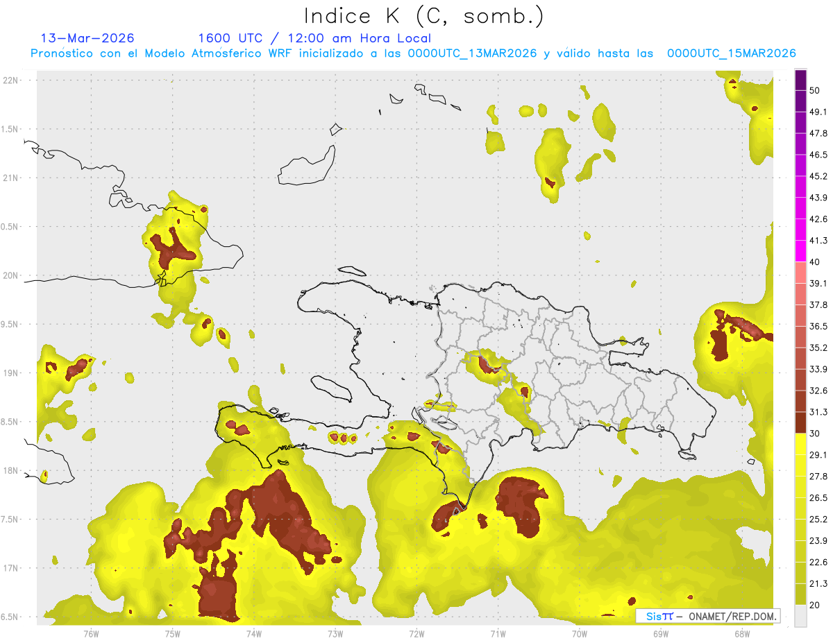Screen dimensions: 833x643
Task: Click the legend value '33.9'
Action: click(818, 369)
